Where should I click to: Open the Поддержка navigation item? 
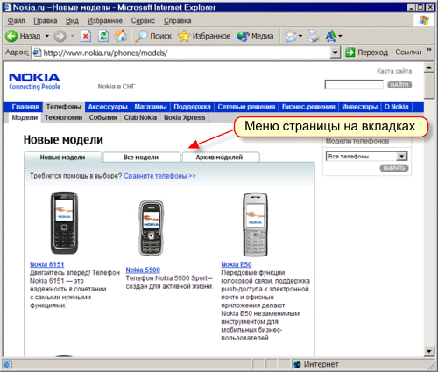tap(192, 107)
